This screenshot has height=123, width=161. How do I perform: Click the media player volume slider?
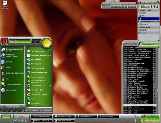[x=106, y=7]
